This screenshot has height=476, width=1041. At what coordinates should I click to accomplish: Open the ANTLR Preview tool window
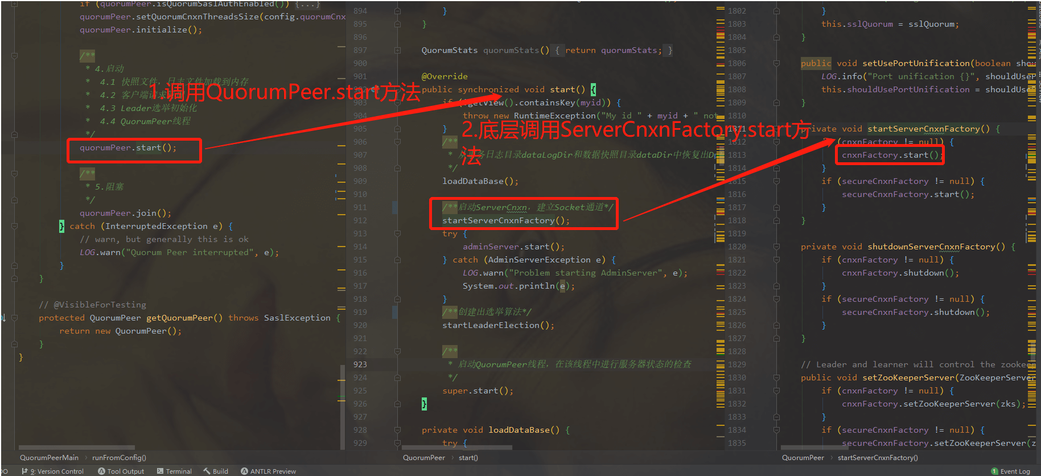268,471
